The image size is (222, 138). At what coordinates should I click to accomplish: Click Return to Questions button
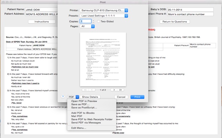[175, 22]
